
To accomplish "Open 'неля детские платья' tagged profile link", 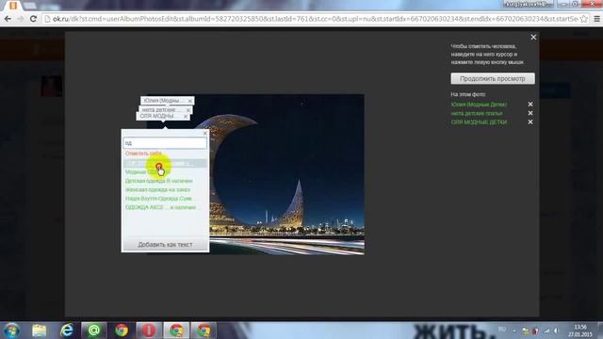I will (x=477, y=113).
